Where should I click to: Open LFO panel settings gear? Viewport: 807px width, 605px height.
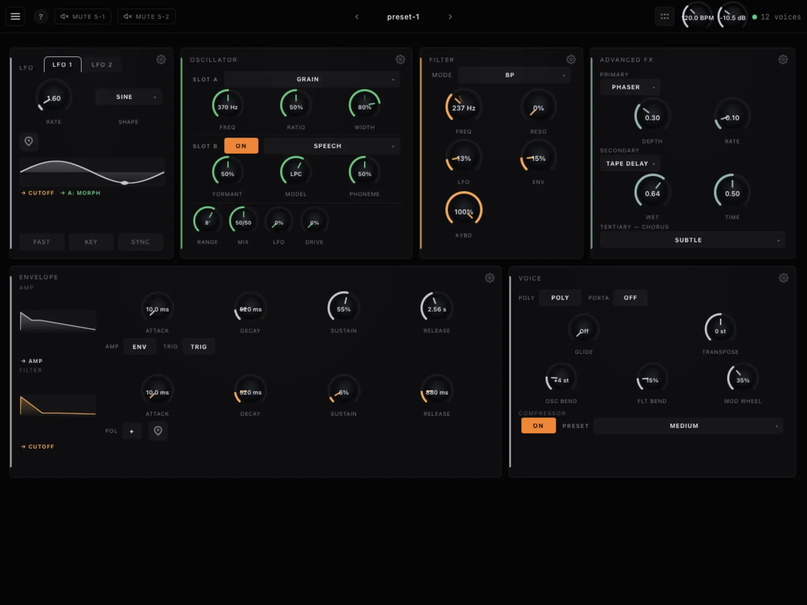point(161,60)
